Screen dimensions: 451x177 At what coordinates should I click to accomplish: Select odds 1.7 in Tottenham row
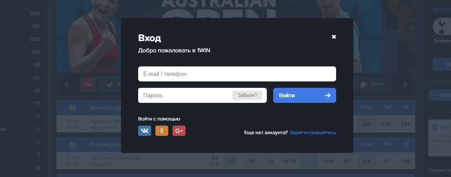(386, 161)
